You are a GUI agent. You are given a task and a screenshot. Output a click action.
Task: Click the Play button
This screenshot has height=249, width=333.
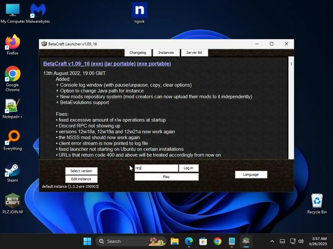pyautogui.click(x=166, y=177)
